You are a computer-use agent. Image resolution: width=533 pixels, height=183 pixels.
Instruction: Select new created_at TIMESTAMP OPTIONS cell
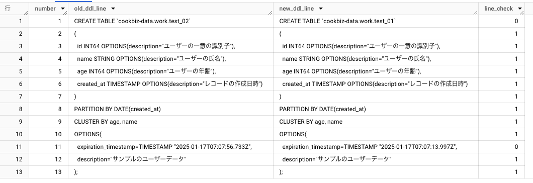tap(376, 84)
